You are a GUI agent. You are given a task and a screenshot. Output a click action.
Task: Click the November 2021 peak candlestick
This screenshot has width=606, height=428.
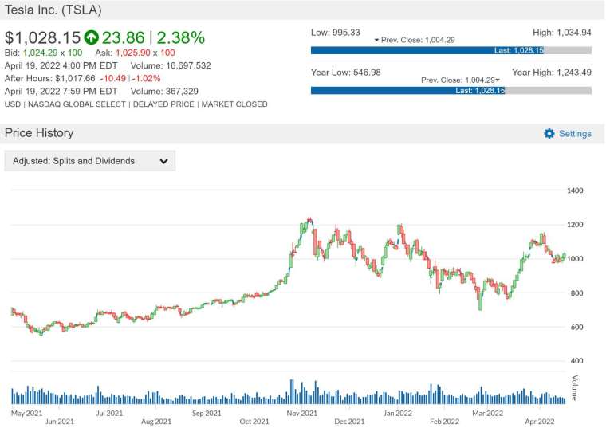309,221
